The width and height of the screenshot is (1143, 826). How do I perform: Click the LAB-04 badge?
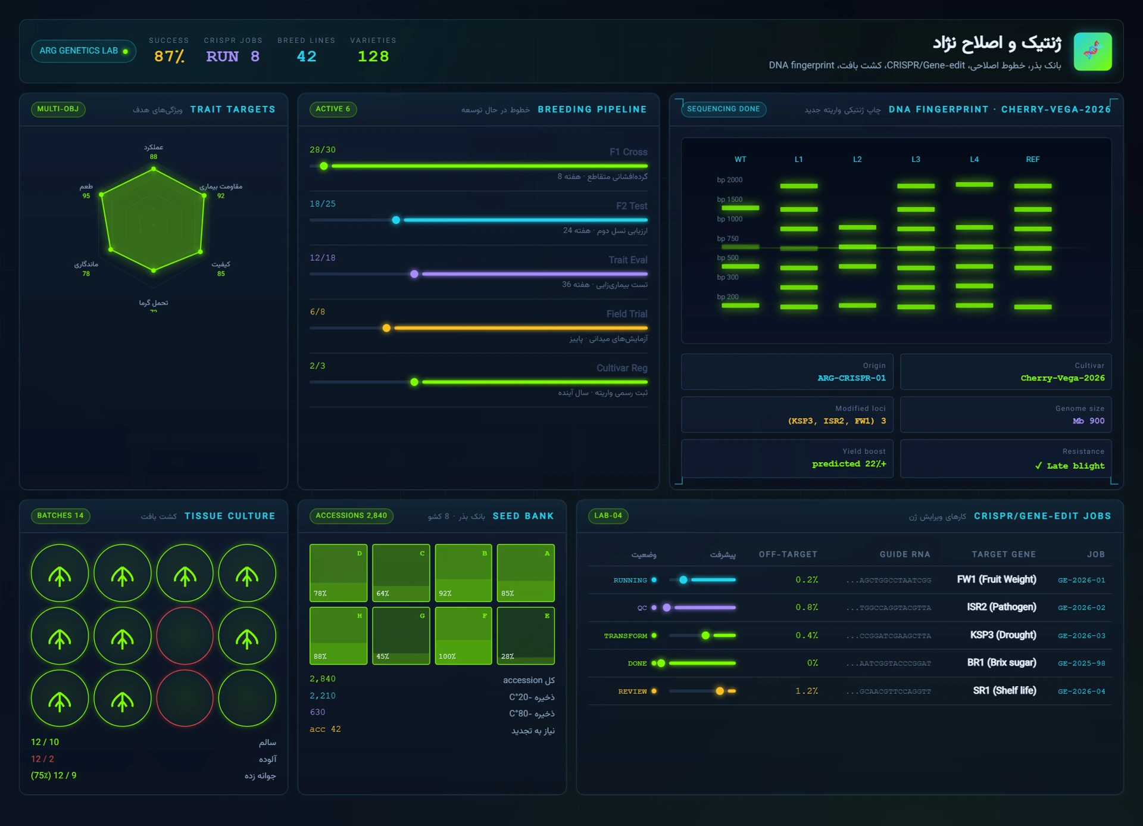click(608, 516)
